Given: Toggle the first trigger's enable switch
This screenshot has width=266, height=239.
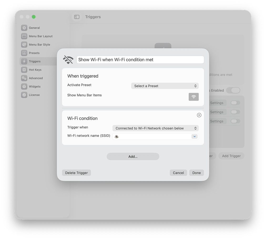Looking at the screenshot, I should [235, 103].
